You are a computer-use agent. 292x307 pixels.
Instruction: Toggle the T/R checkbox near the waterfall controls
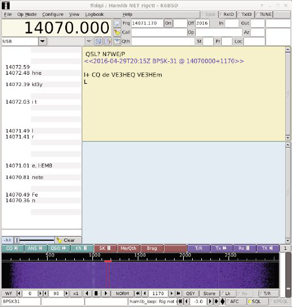click(269, 293)
